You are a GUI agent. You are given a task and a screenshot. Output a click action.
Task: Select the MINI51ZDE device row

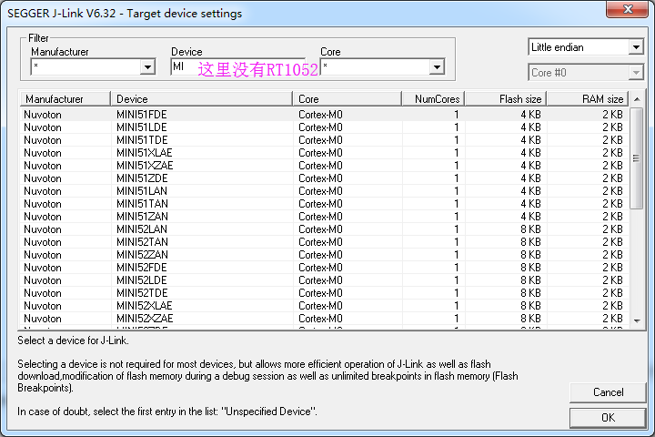coord(324,178)
